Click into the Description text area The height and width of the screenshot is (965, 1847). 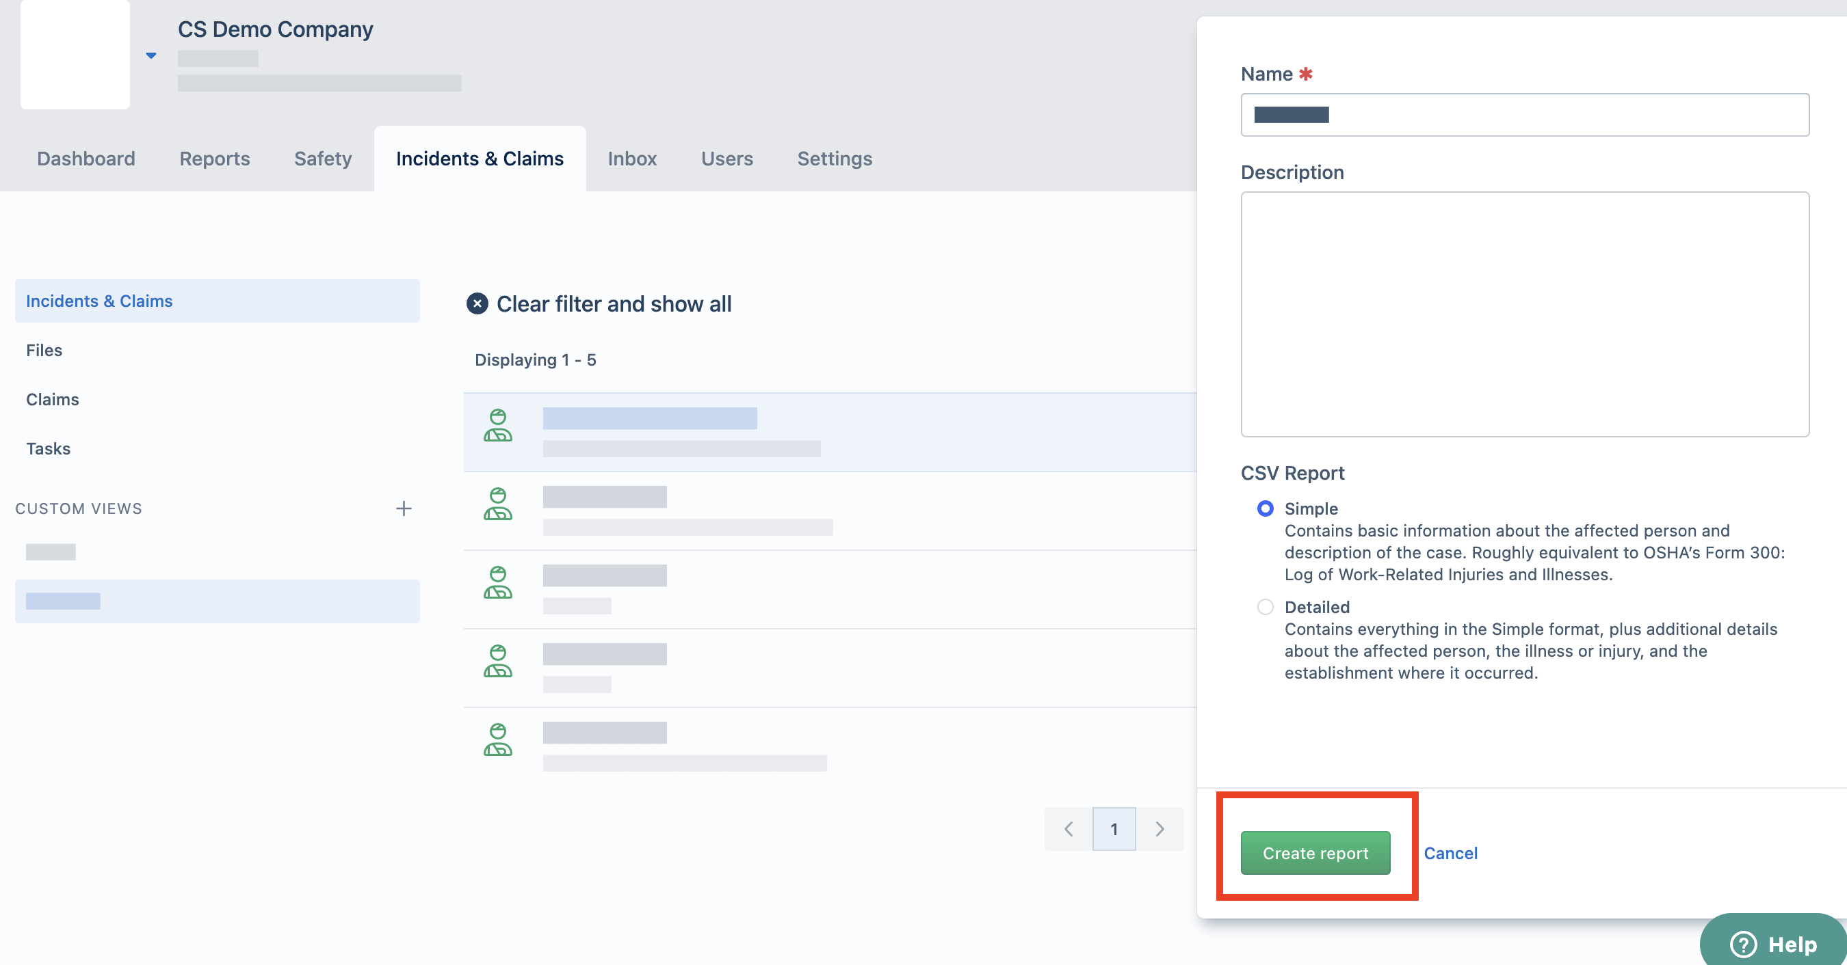tap(1525, 314)
